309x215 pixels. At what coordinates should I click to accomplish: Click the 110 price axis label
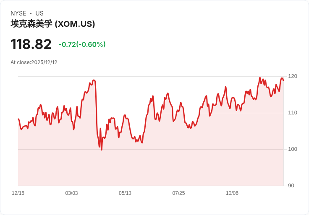coord(293,113)
